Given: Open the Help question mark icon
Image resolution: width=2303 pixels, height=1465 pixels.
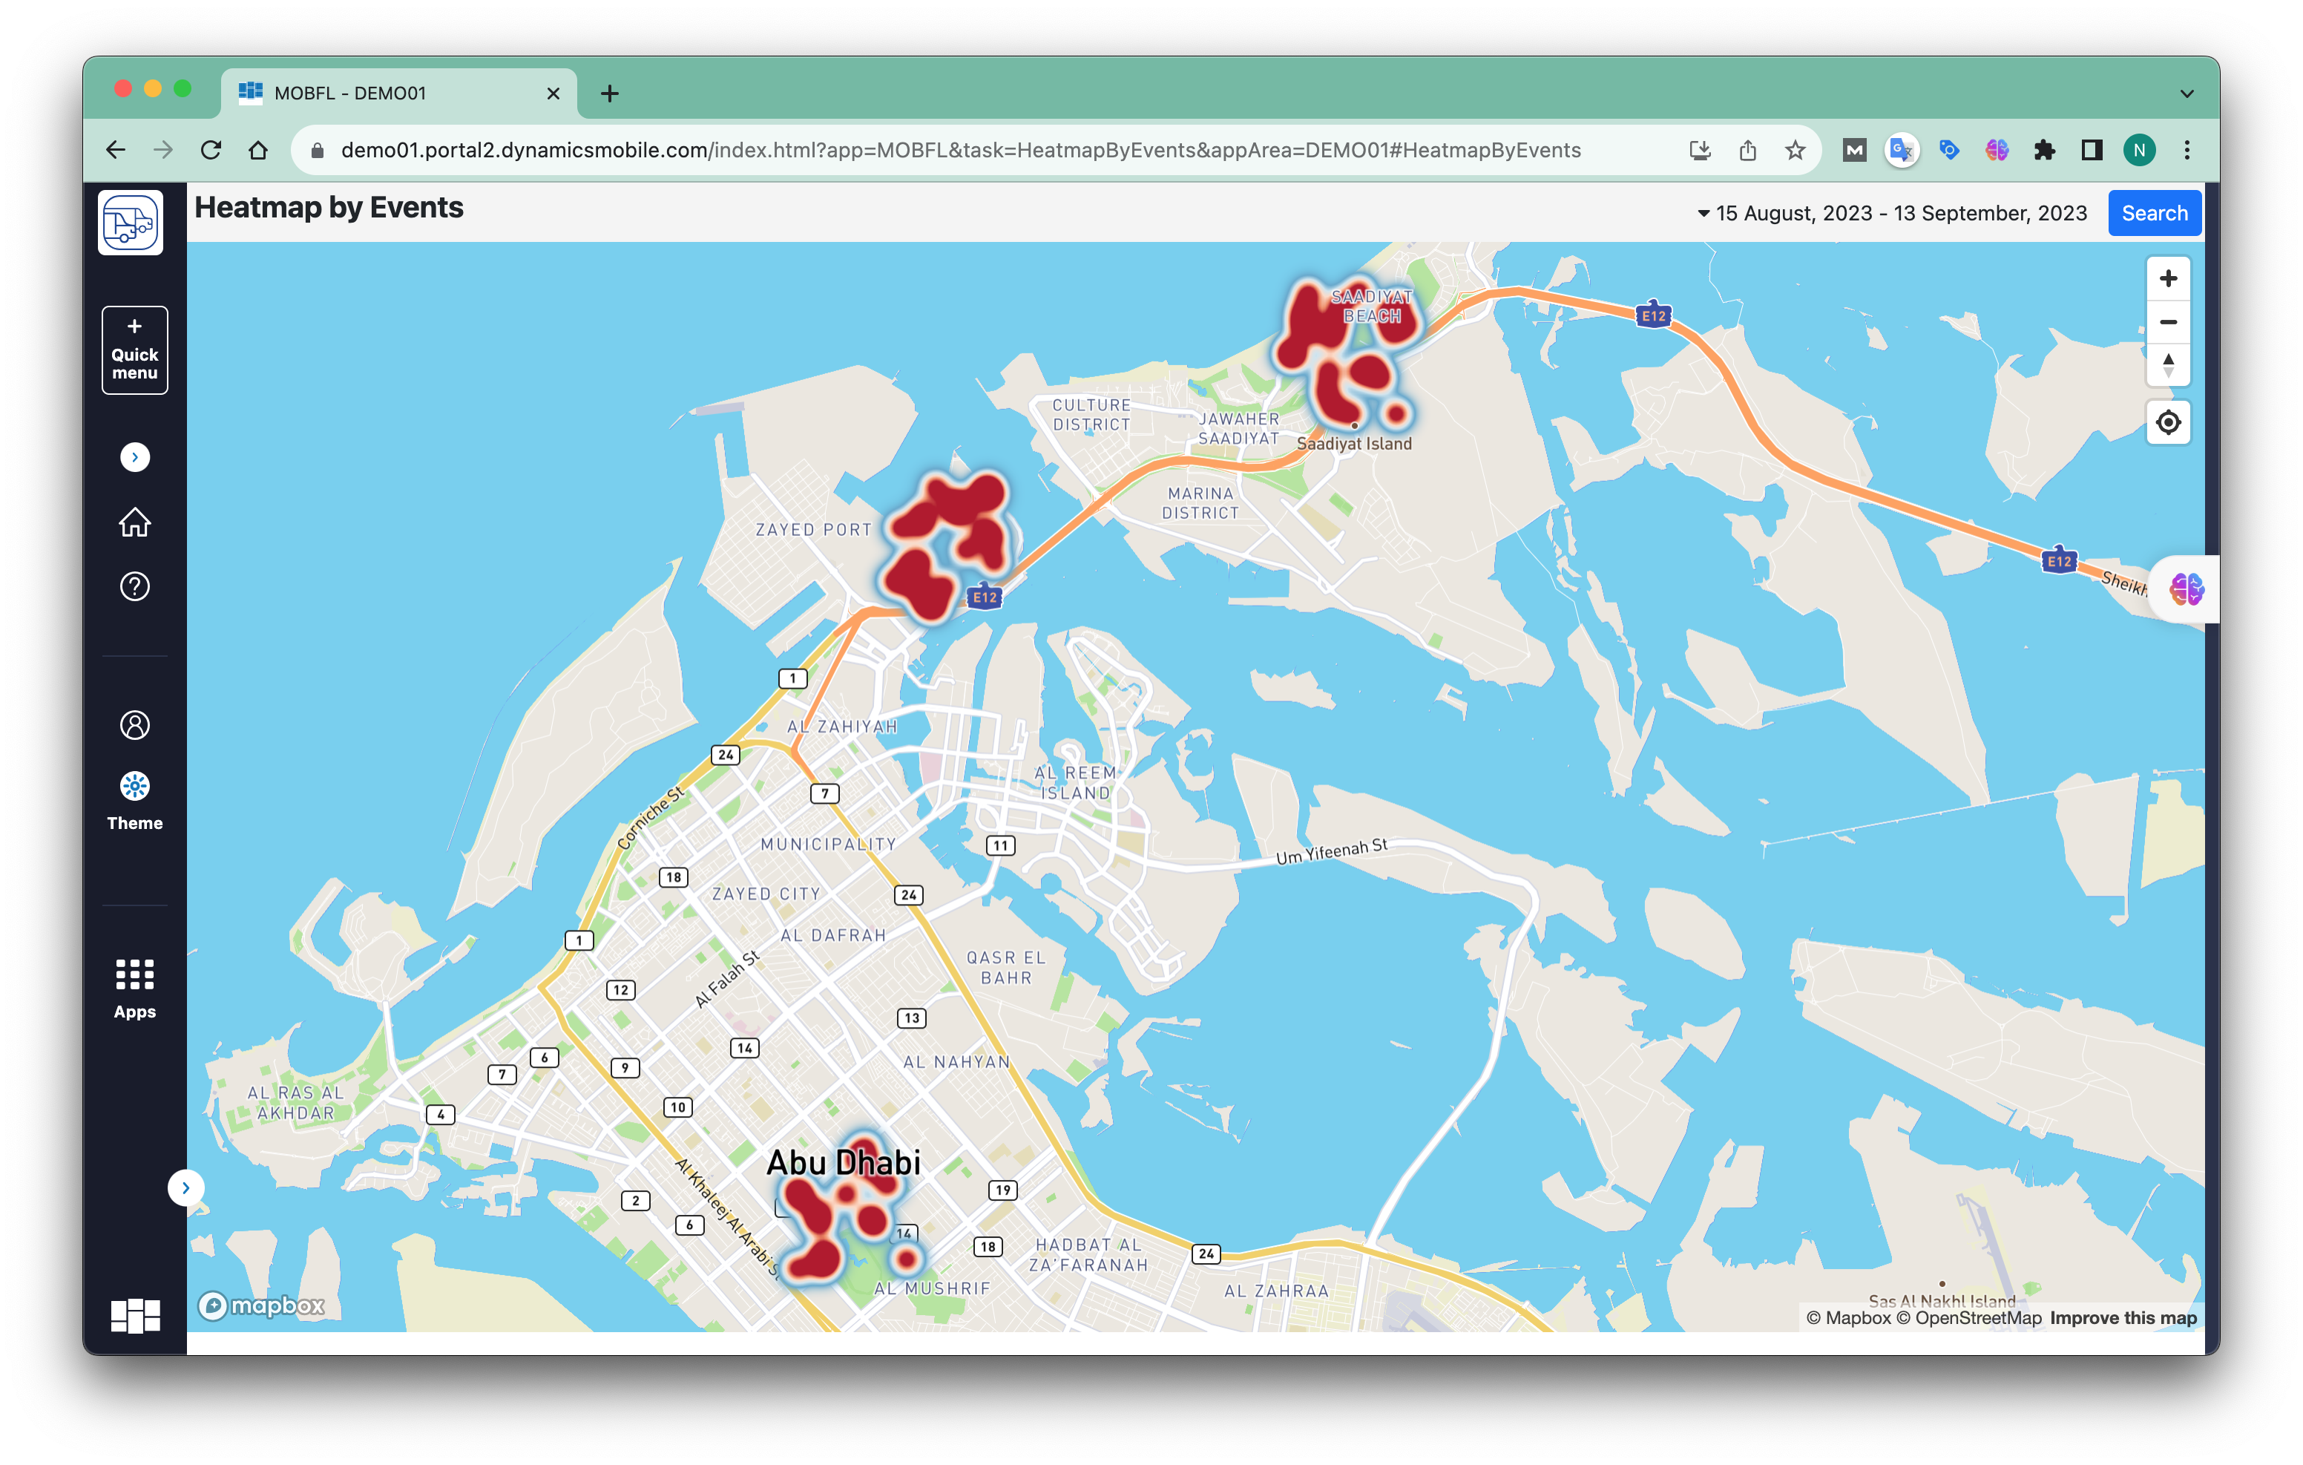Looking at the screenshot, I should tap(135, 586).
